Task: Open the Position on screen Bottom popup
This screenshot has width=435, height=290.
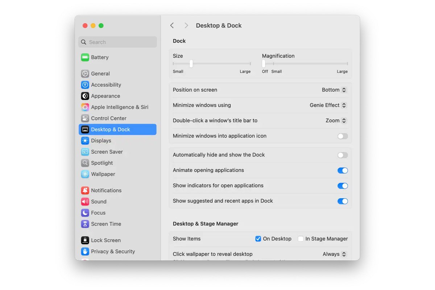Action: tap(334, 90)
